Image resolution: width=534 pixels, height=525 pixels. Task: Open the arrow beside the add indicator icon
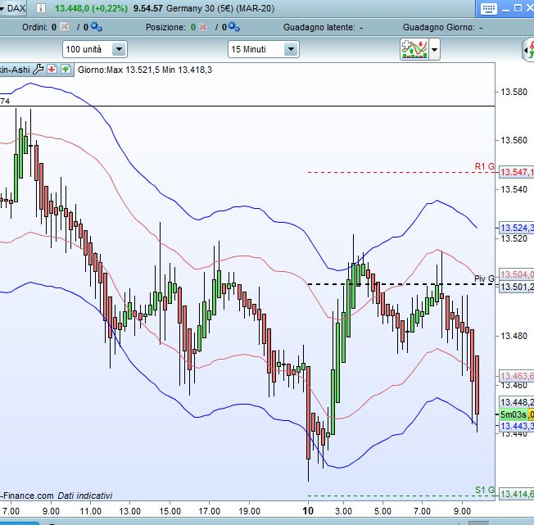434,49
